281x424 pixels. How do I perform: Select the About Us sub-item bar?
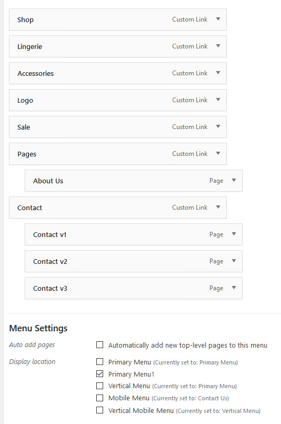coord(134,181)
